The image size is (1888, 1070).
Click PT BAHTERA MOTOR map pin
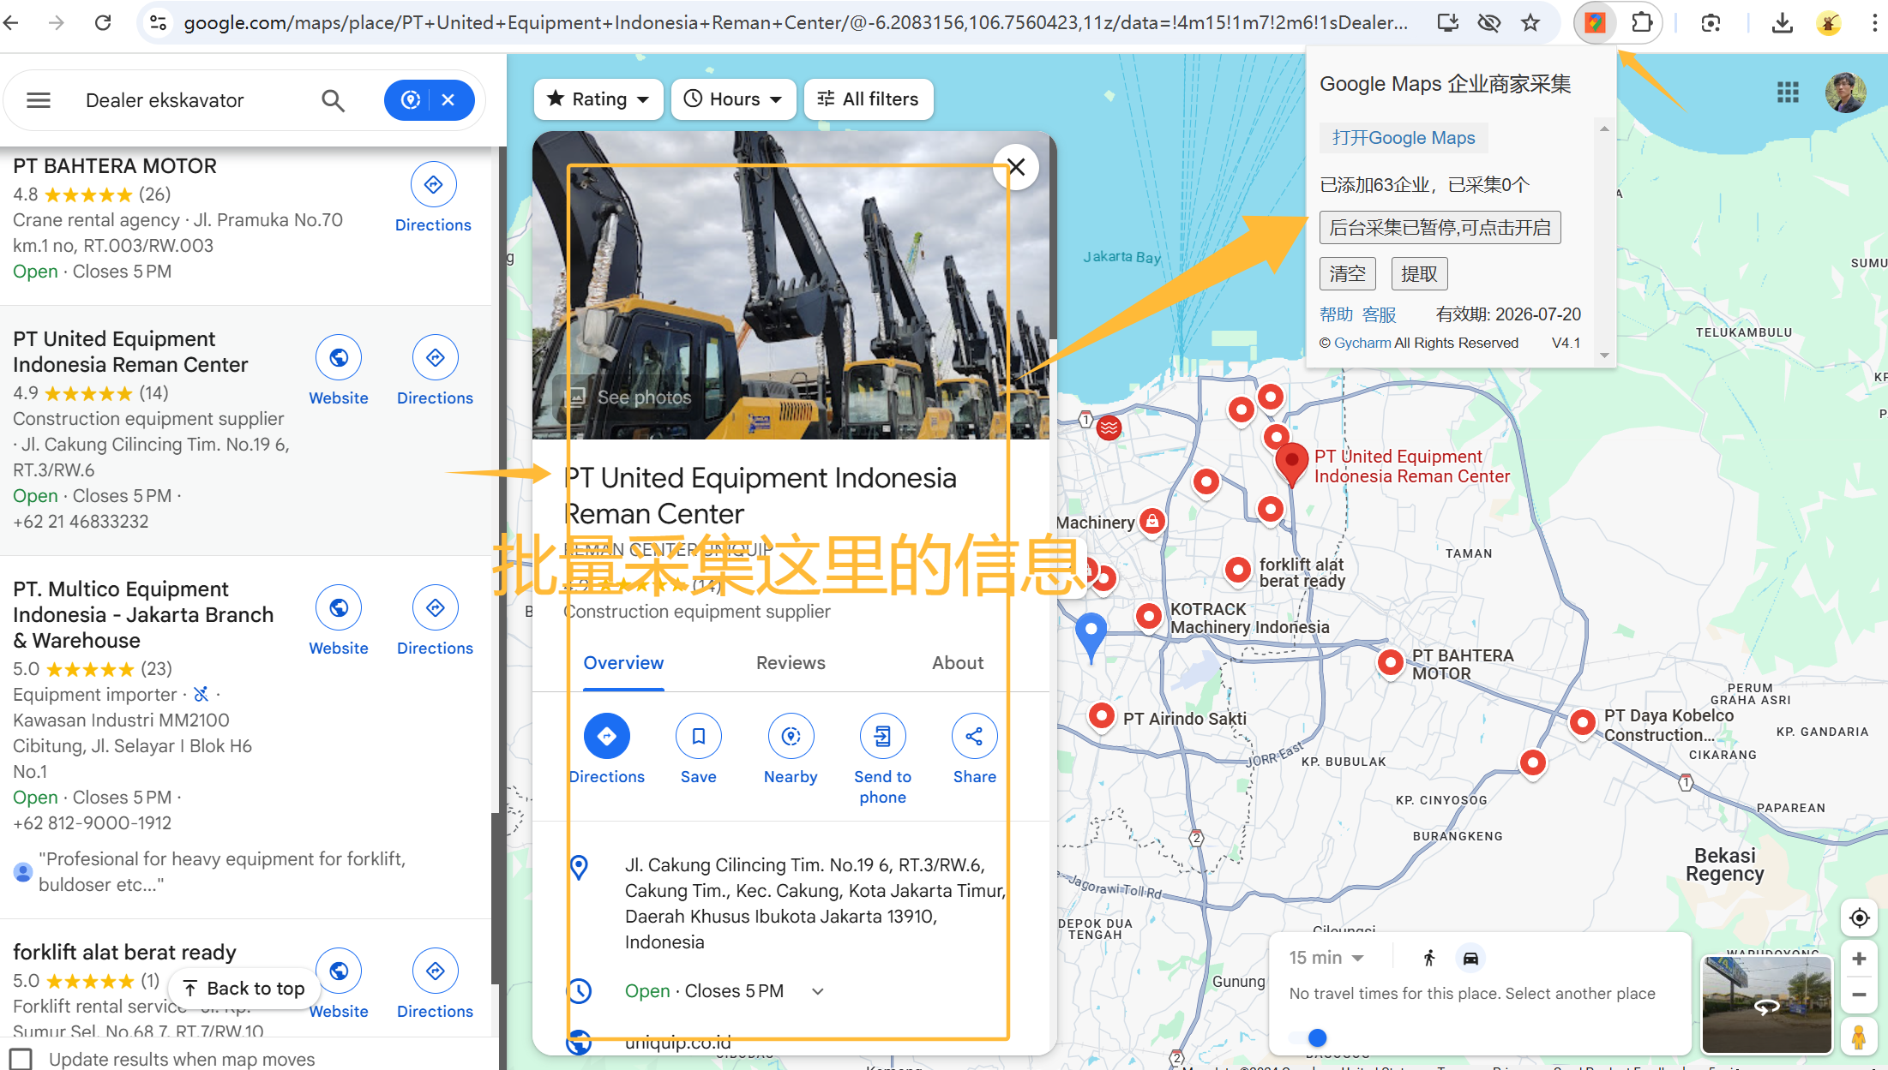1390,662
